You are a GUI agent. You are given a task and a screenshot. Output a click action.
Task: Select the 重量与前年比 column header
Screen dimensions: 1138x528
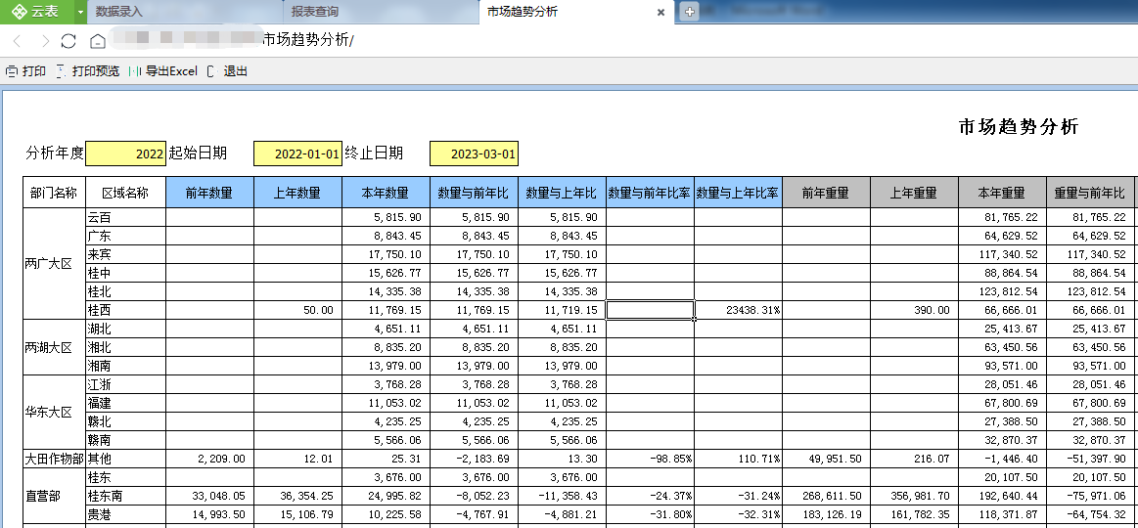point(1090,193)
